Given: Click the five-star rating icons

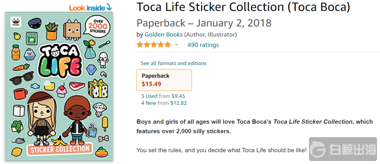Looking at the screenshot, I should 154,45.
